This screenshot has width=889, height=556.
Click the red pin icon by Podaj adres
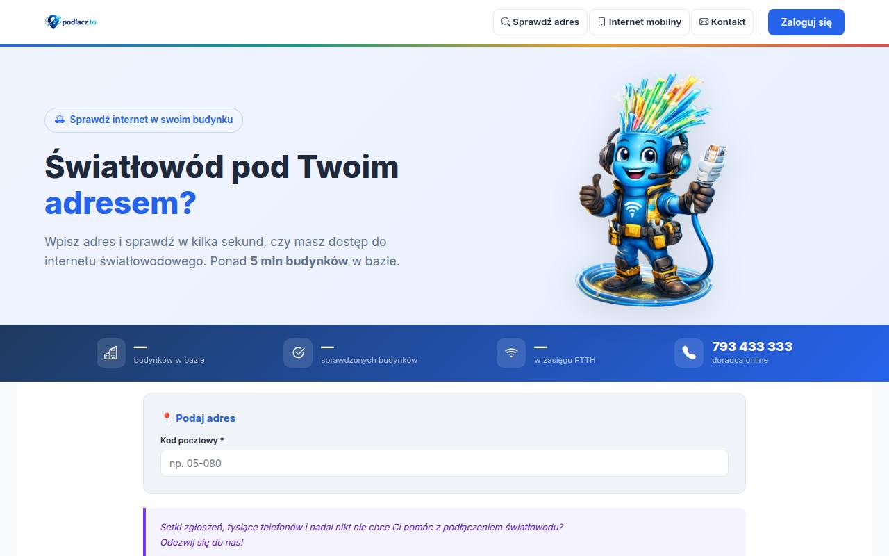167,418
